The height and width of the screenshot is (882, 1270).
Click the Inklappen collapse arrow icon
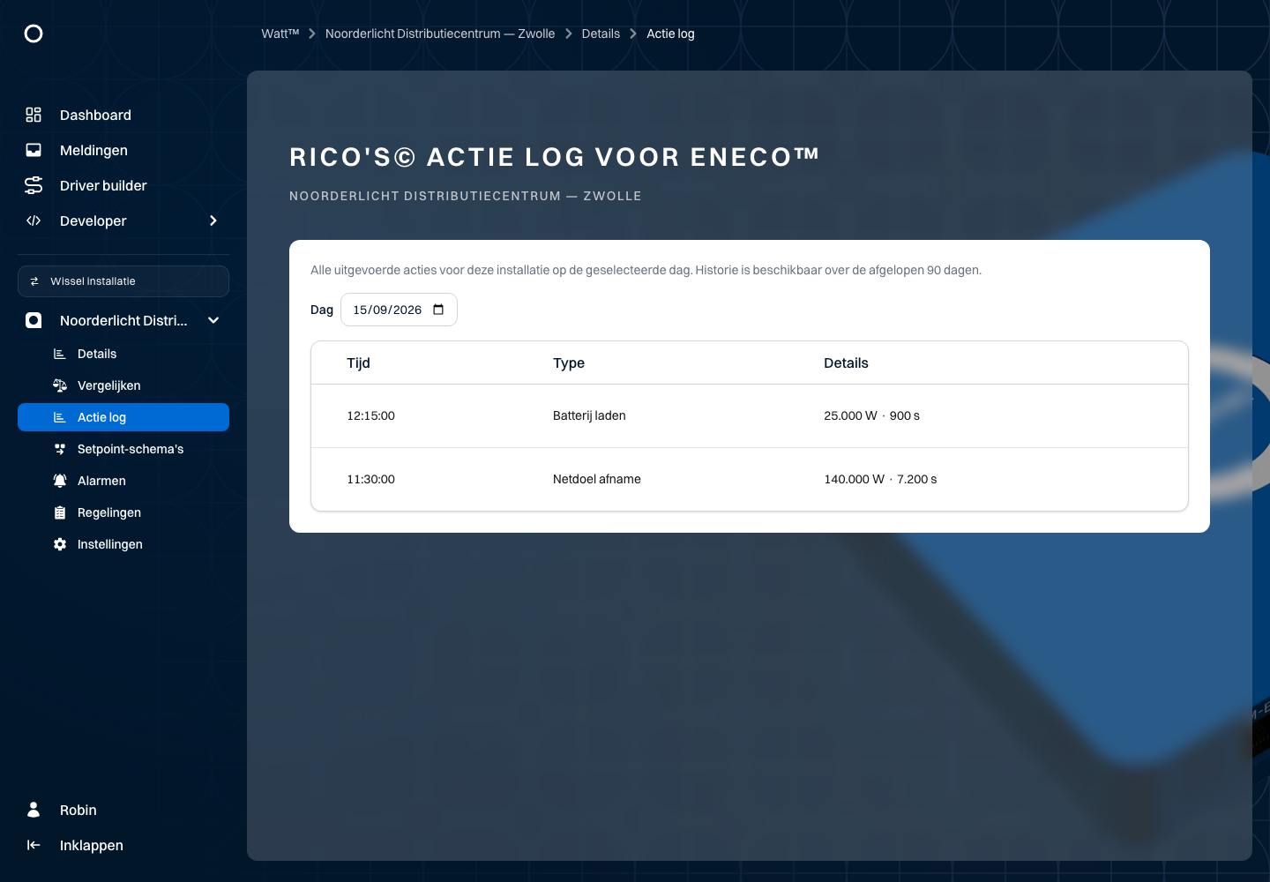pos(34,845)
